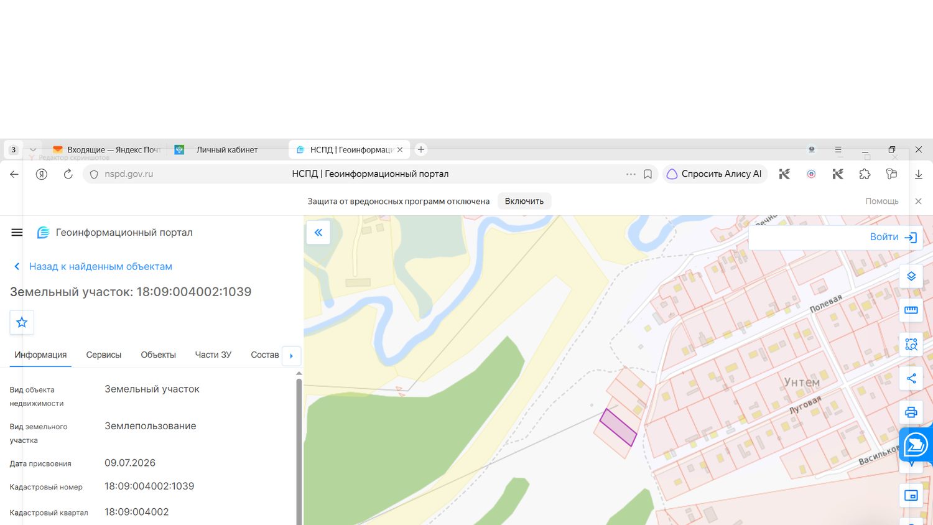Collapse the left info panel with the double chevron
The width and height of the screenshot is (933, 525).
pos(318,233)
